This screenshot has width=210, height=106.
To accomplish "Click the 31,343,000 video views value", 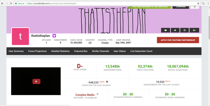I will click(x=76, y=43).
